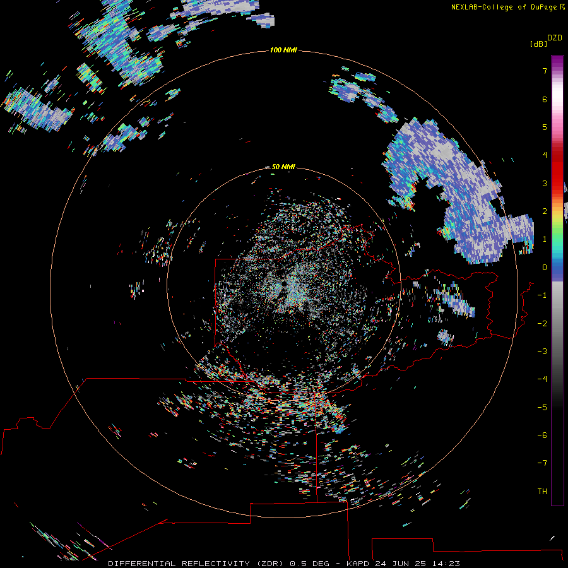Image resolution: width=568 pixels, height=568 pixels.
Task: Click the DZD legend title
Action: (x=555, y=38)
